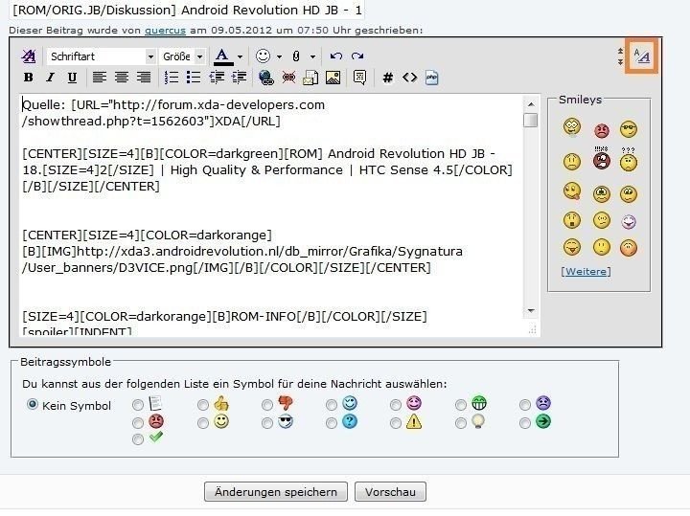
Task: Open attachments via the paperclip button
Action: point(296,56)
